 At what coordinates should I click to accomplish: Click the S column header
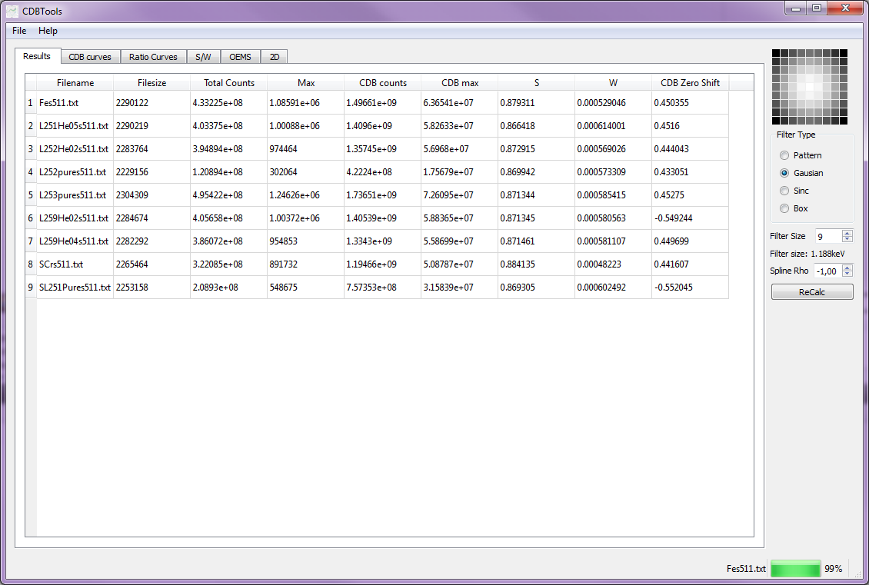click(537, 82)
